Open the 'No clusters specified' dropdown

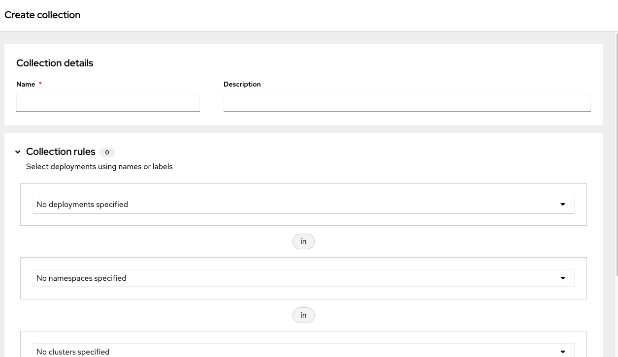coord(303,350)
